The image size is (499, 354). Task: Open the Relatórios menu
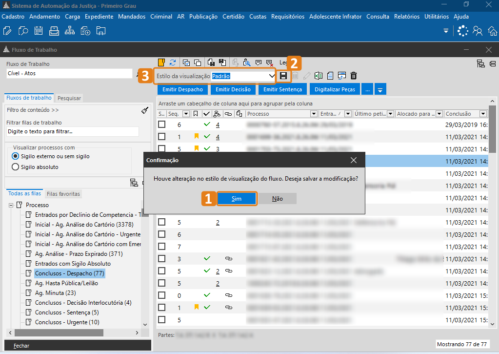pyautogui.click(x=407, y=17)
